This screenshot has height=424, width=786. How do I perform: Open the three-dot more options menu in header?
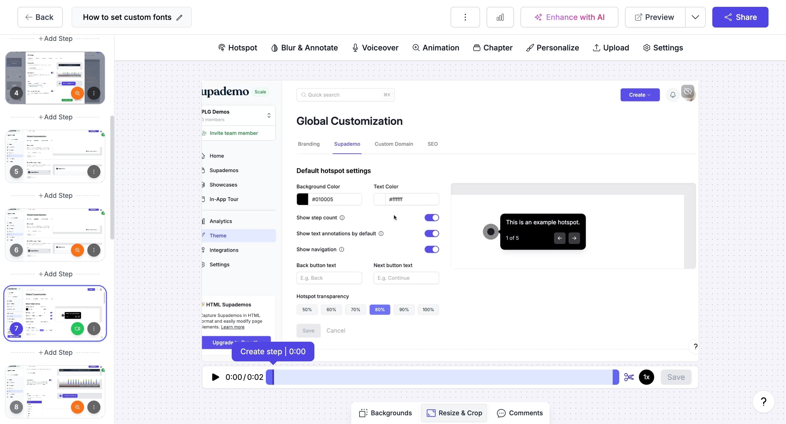click(x=465, y=17)
